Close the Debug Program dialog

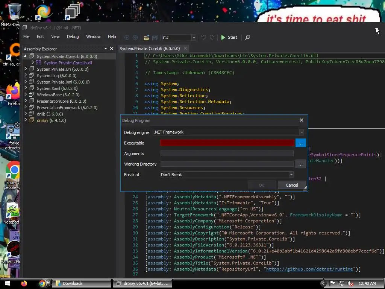[302, 120]
